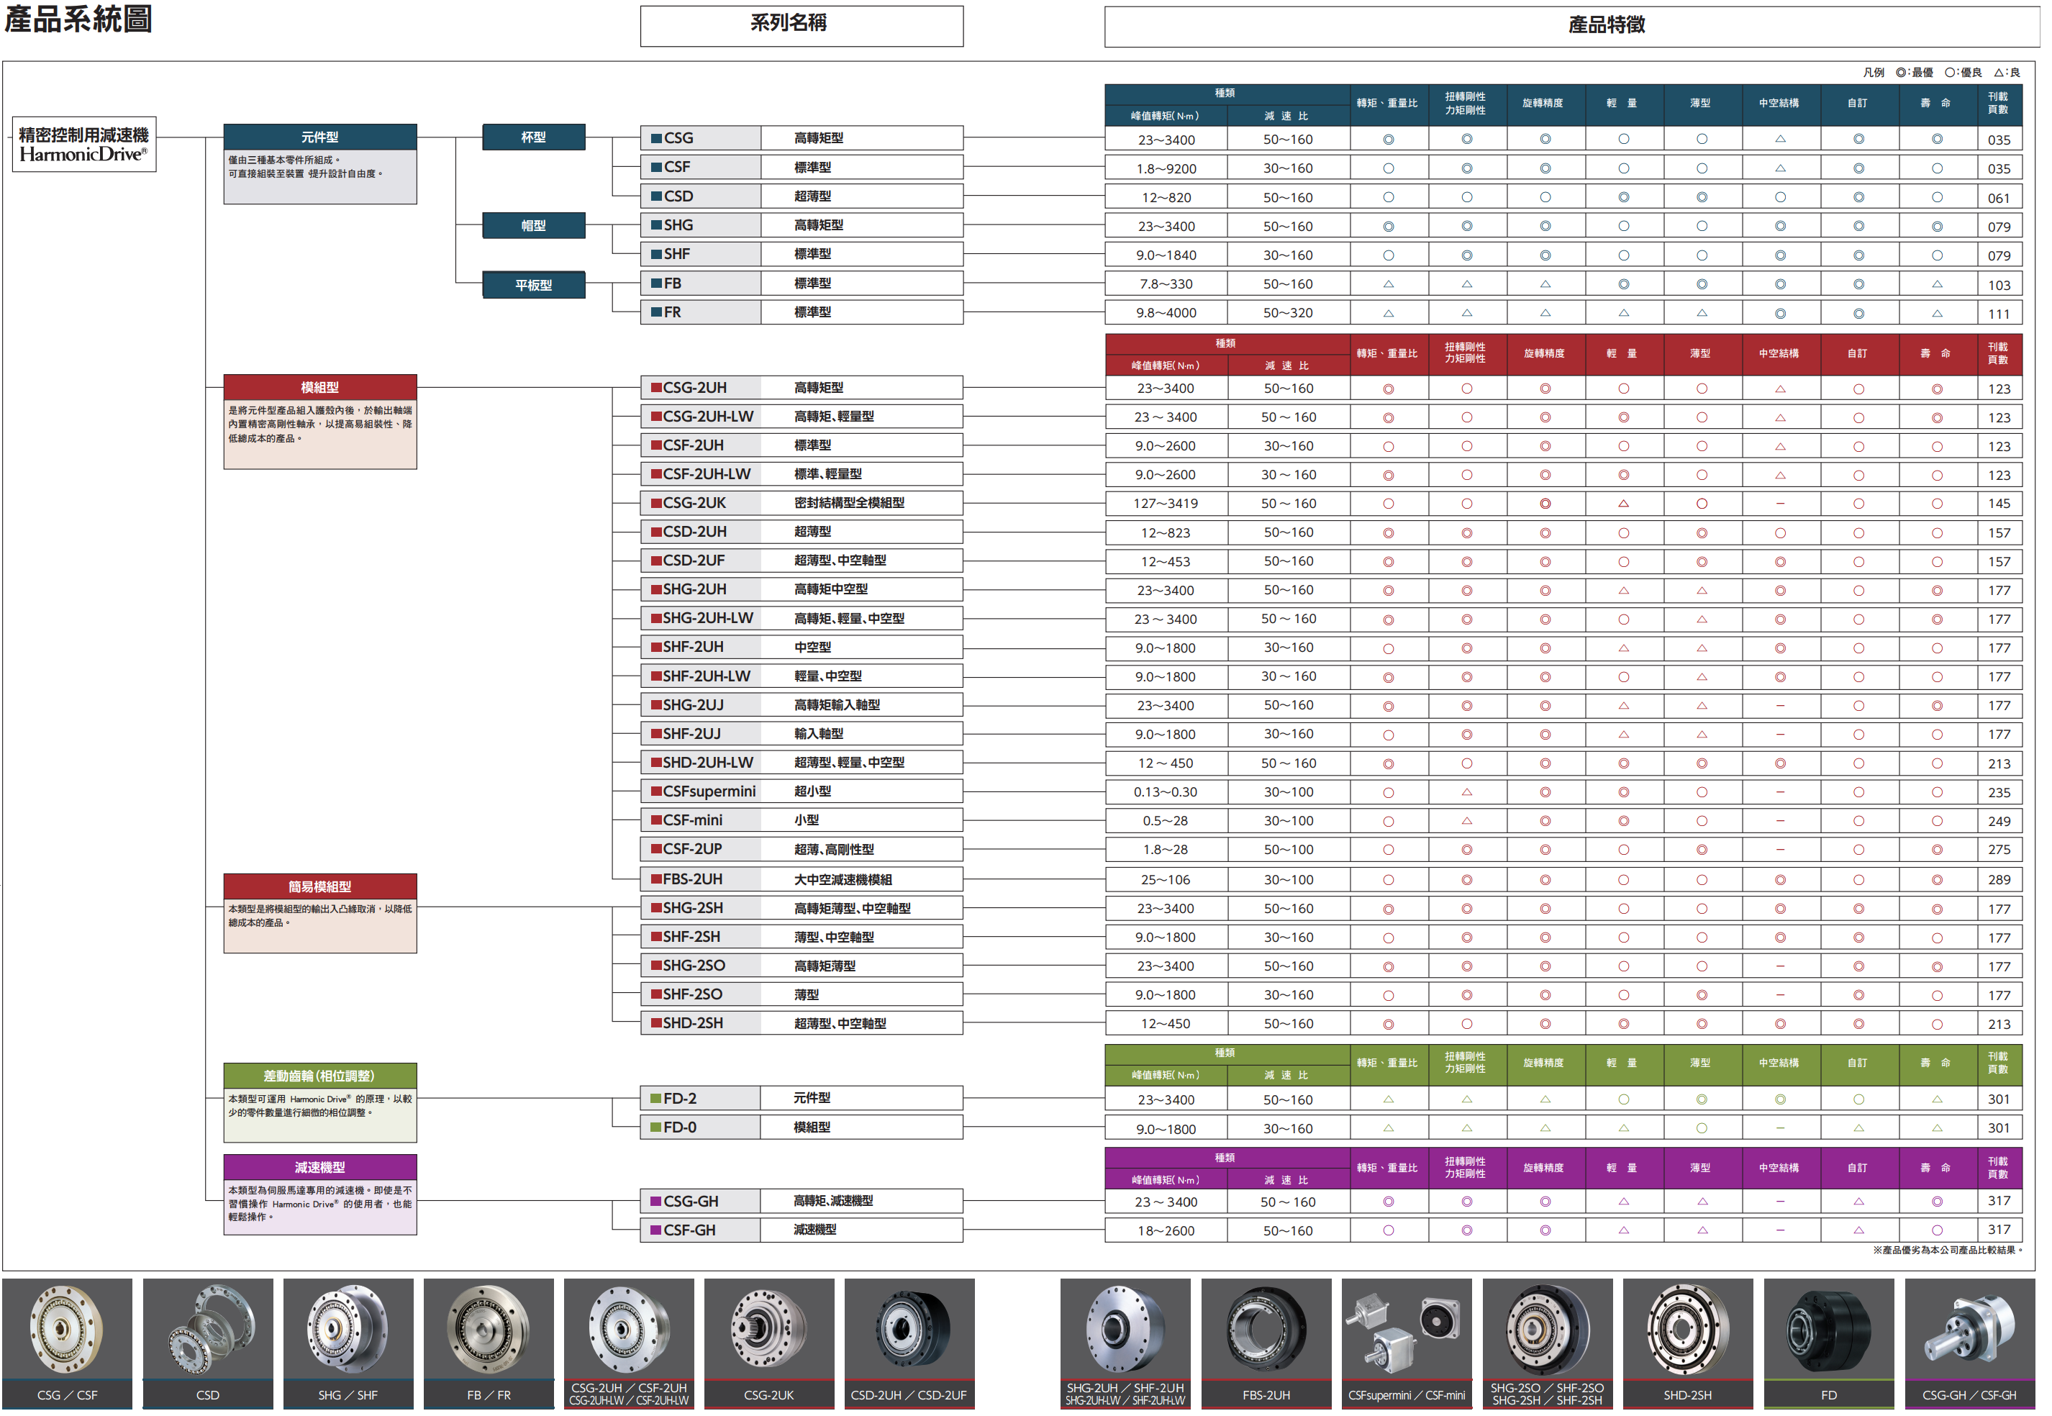2052x1416 pixels.
Task: Select the 產品系統圖 page title
Action: (x=78, y=19)
